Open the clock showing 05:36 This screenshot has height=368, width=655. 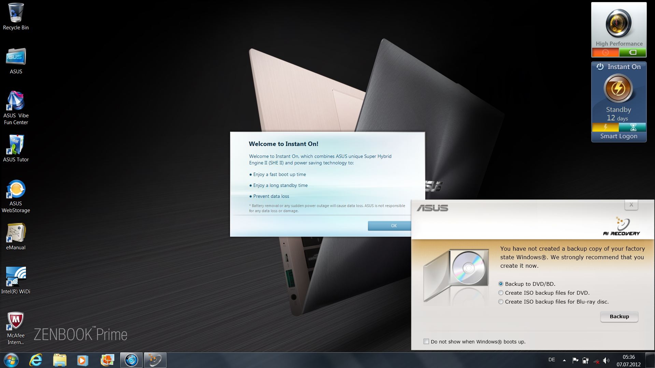pos(629,360)
